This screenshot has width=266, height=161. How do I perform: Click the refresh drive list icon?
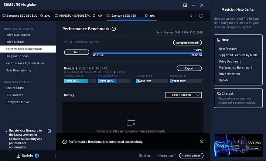pos(201,16)
